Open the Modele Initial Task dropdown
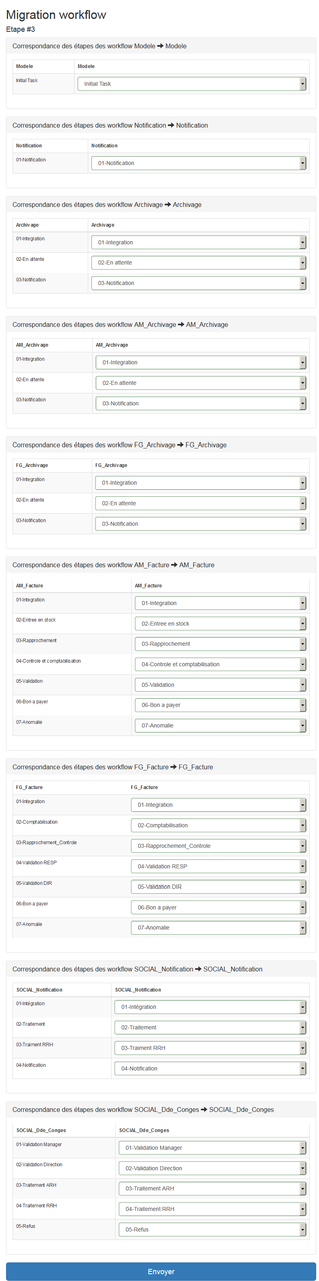The image size is (319, 1281). pos(192,84)
